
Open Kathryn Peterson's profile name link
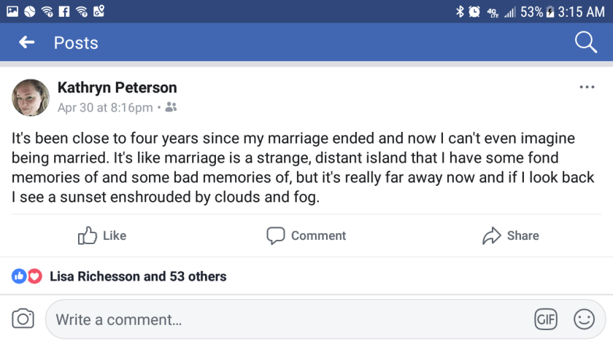pyautogui.click(x=117, y=87)
